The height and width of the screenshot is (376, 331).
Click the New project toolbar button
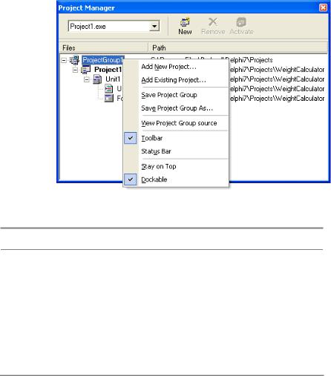185,26
